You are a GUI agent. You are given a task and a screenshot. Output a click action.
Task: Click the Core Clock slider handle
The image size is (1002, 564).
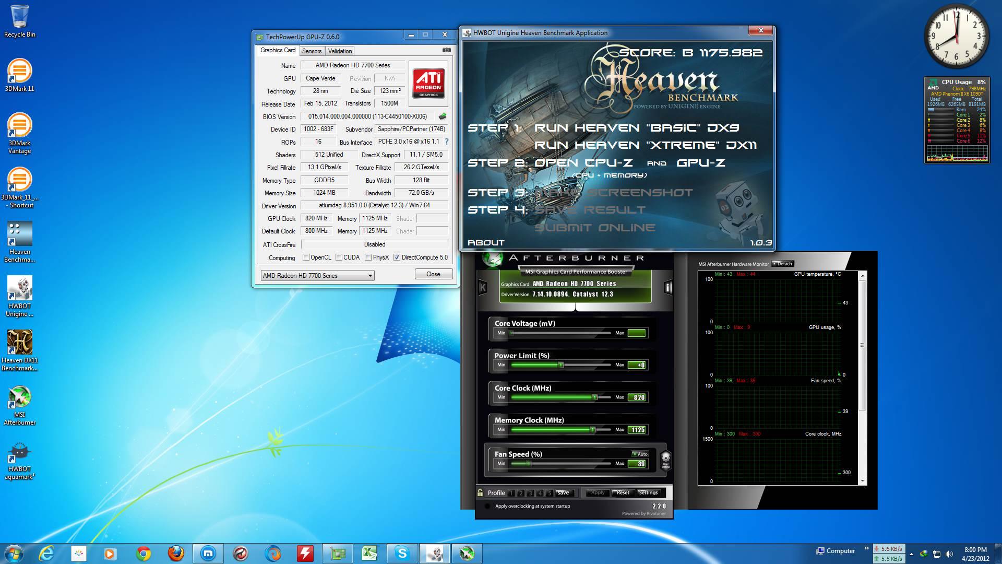594,397
